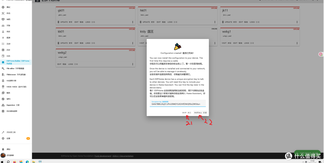The height and width of the screenshot is (163, 324).
Task: Open the 2026.3.1 Documentation link
Action: 122,156
